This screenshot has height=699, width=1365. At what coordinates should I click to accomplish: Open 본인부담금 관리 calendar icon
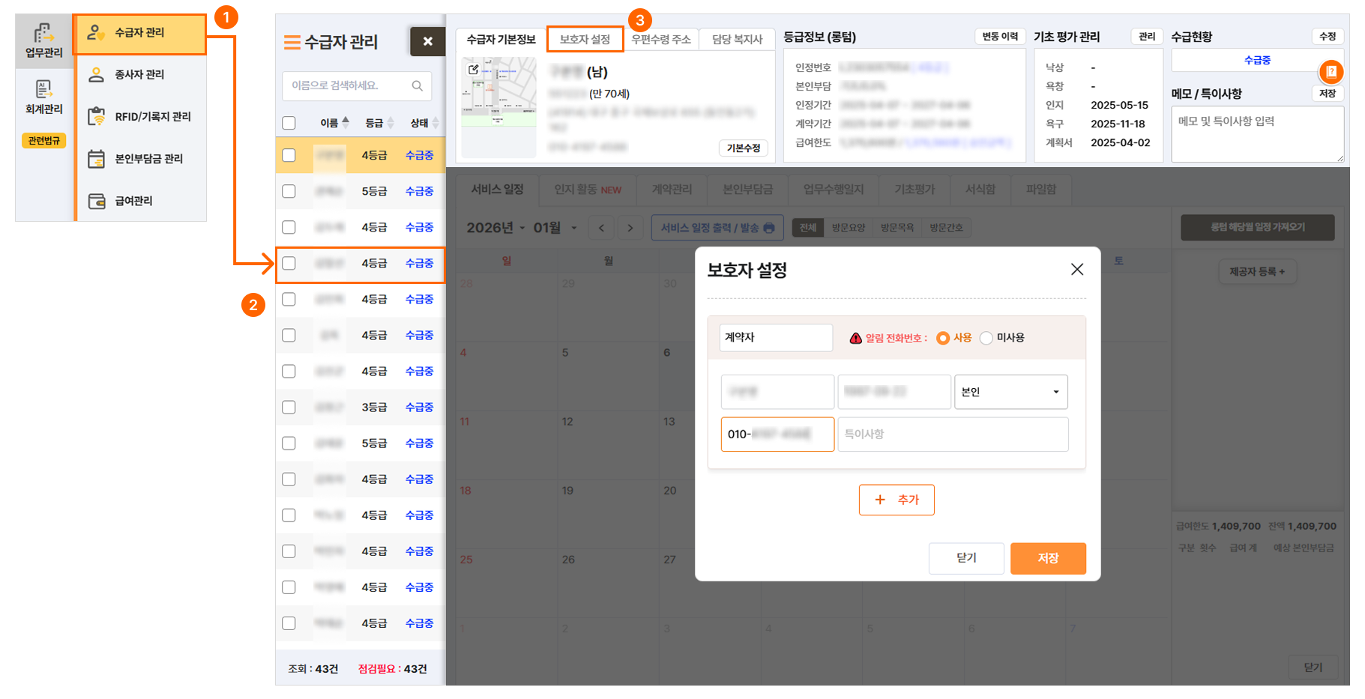(x=96, y=159)
